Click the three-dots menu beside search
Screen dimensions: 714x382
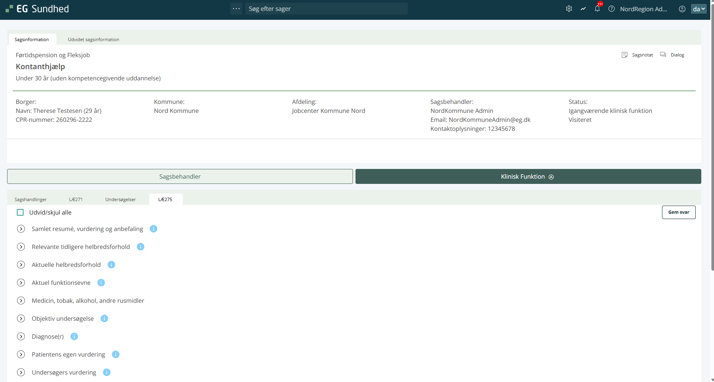(x=236, y=9)
